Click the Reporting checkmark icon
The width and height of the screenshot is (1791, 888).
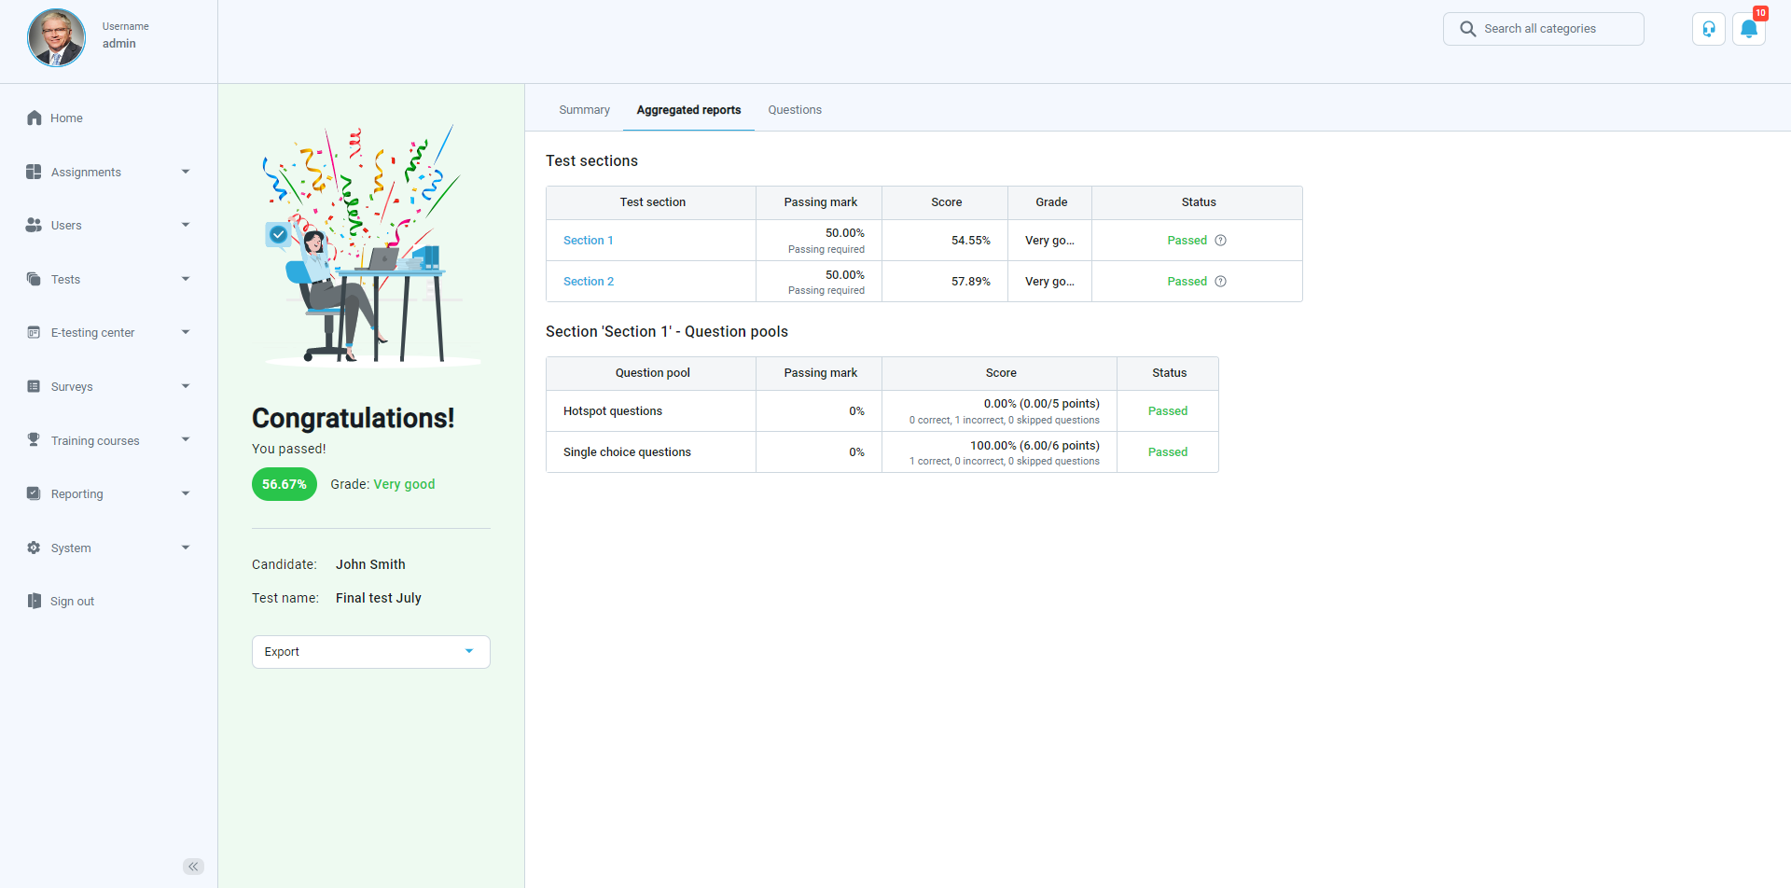tap(35, 493)
